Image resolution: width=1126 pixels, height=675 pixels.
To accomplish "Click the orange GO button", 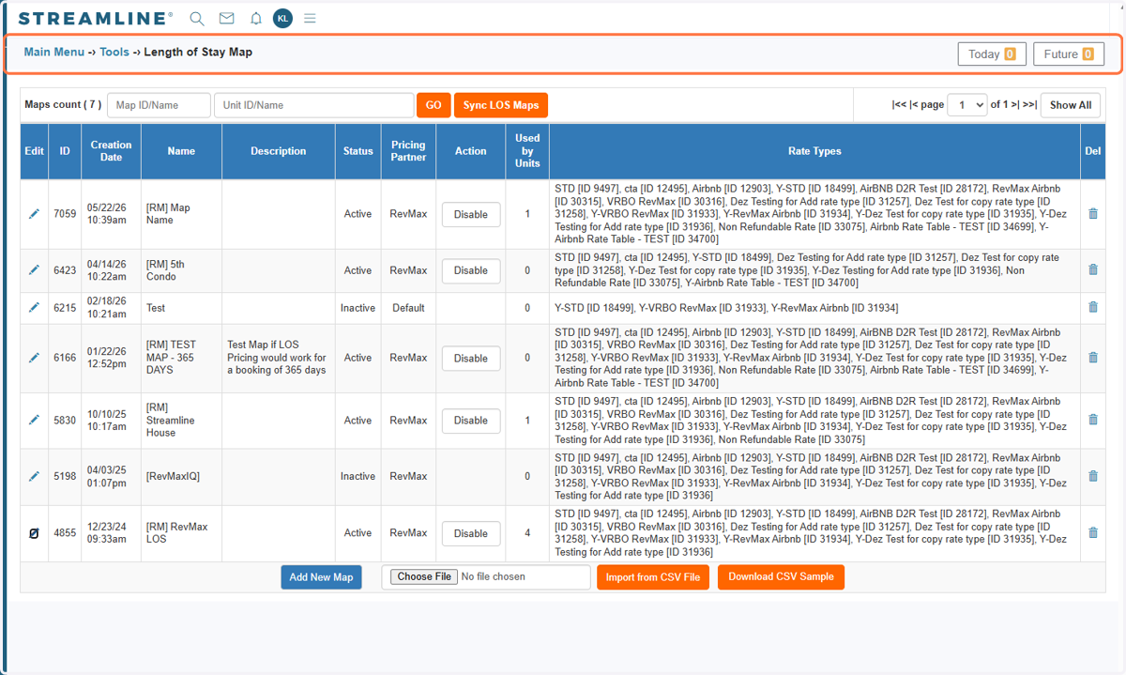I will click(x=434, y=105).
